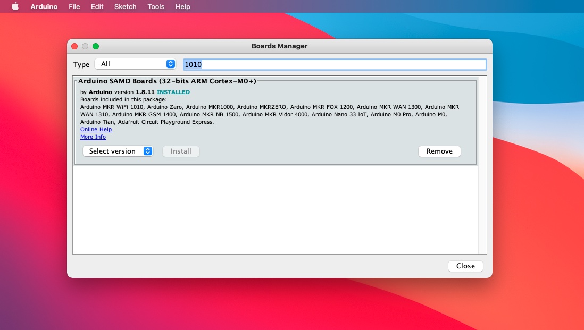Expand the Select version dropdown

point(118,151)
